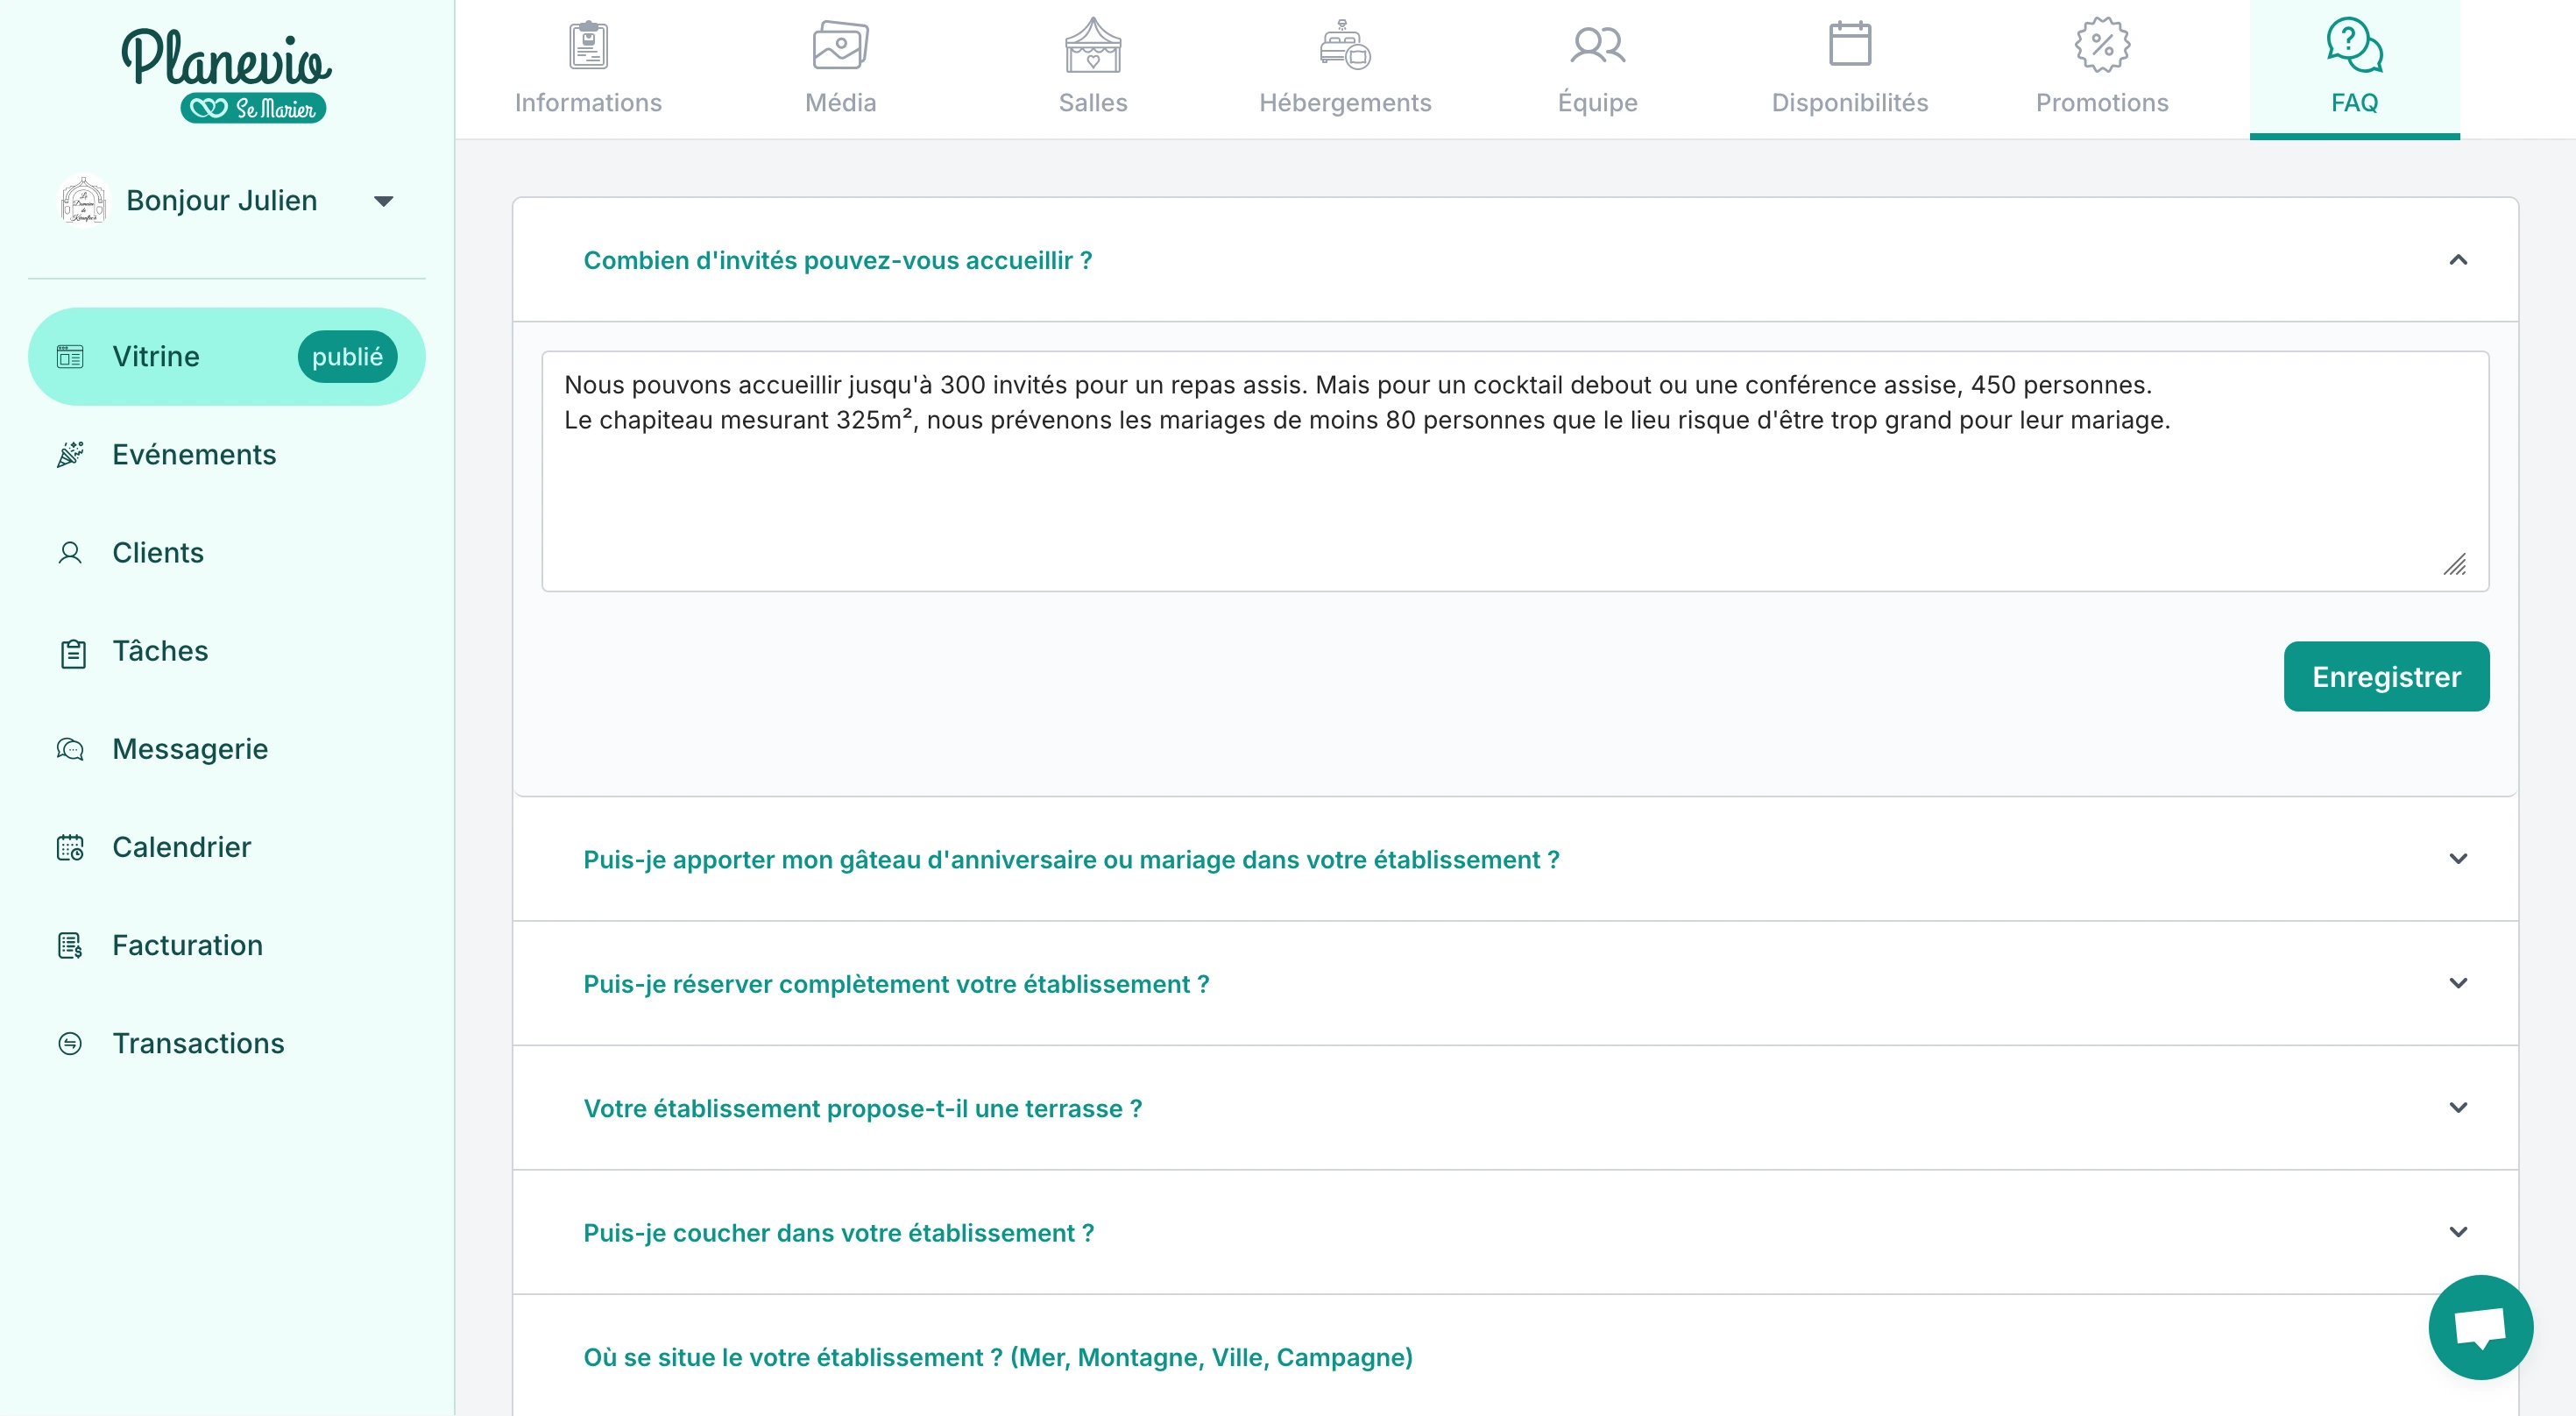Open the Bonjour Julien account dropdown
The image size is (2576, 1416).
pos(384,200)
